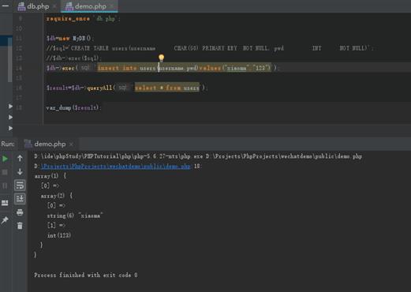This screenshot has width=411, height=292.
Task: Click the middle arrow in the left gutter strip
Action: pos(10,117)
